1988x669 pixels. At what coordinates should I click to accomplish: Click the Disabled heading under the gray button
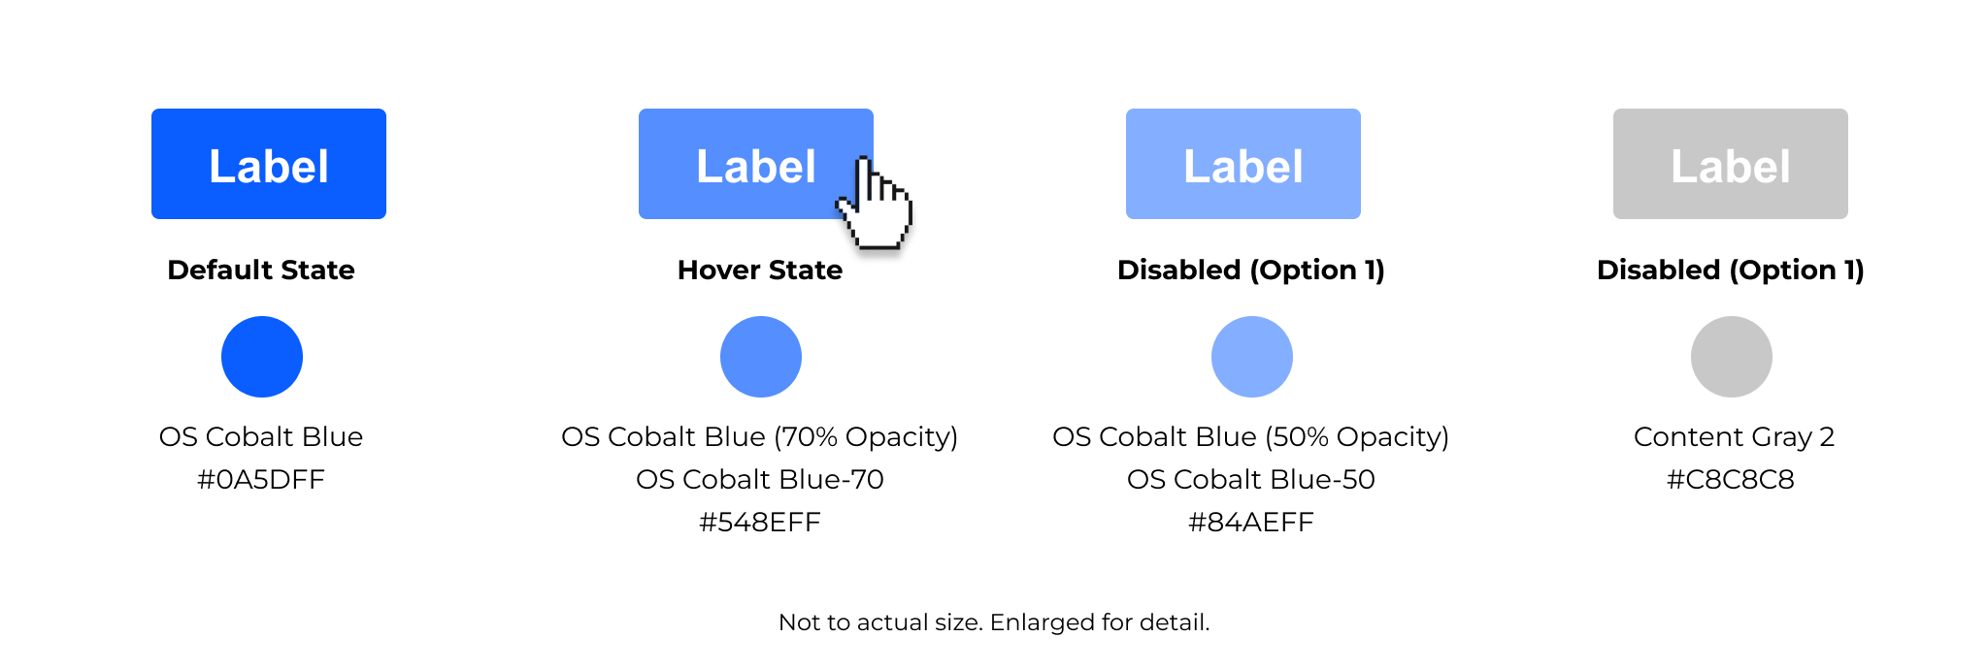[x=1731, y=270]
